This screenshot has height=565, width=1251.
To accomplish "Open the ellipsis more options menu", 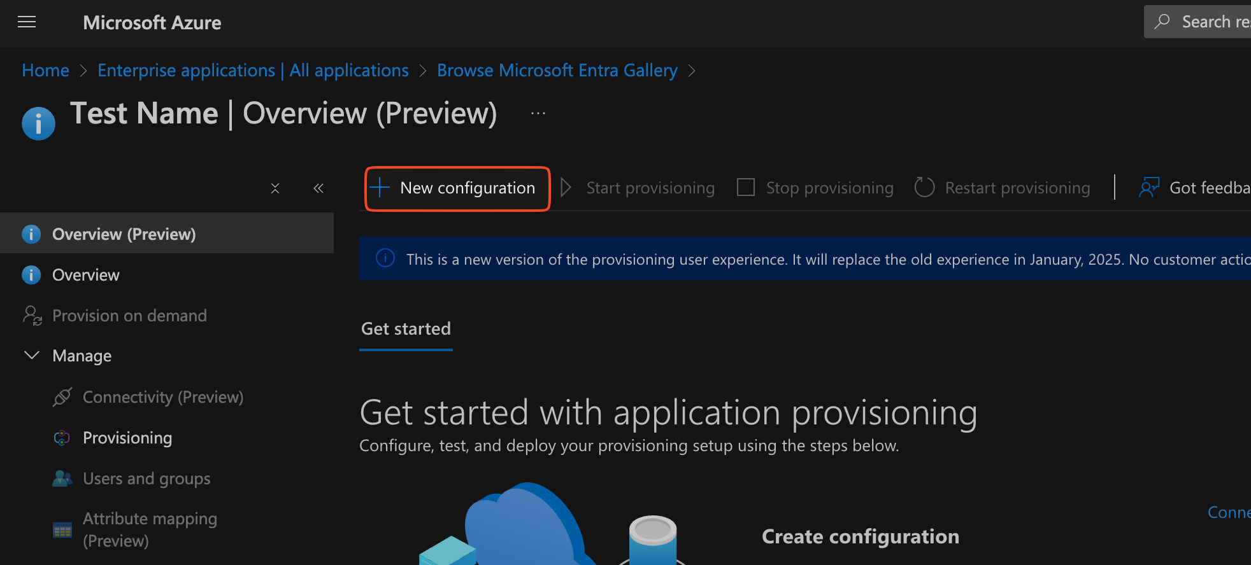I will [x=538, y=114].
